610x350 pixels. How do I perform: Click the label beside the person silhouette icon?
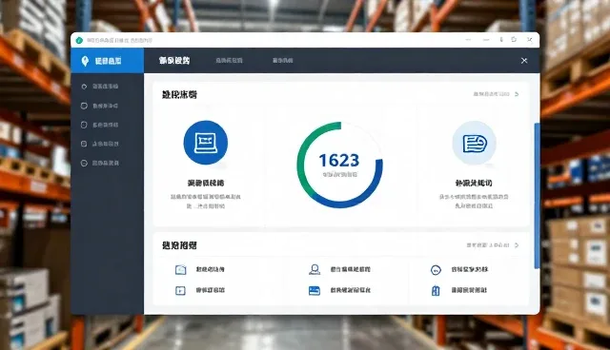click(x=350, y=269)
